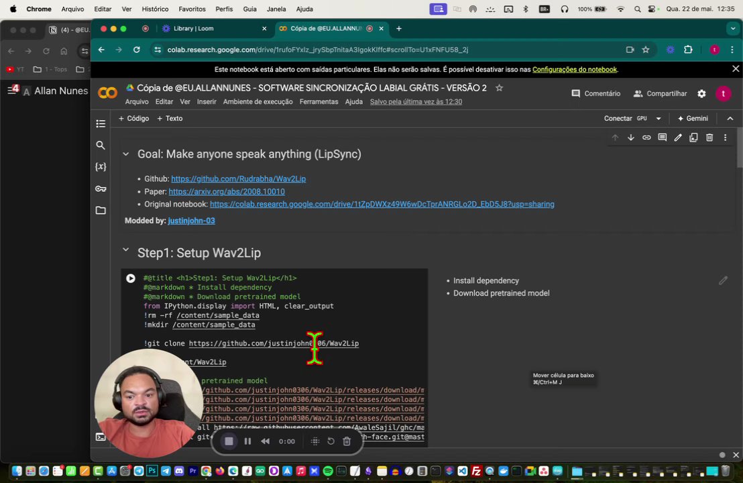743x483 pixels.
Task: Open the find and replace search icon
Action: (x=101, y=145)
